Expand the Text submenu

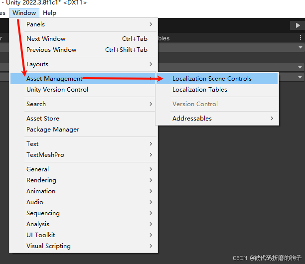84,143
